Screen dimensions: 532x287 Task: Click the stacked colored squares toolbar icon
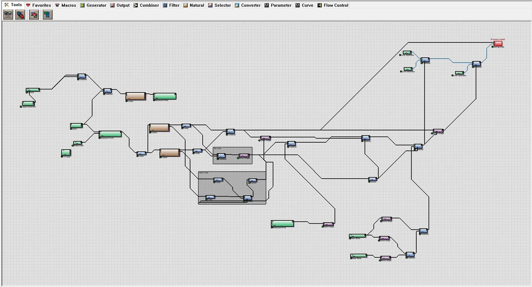[20, 15]
